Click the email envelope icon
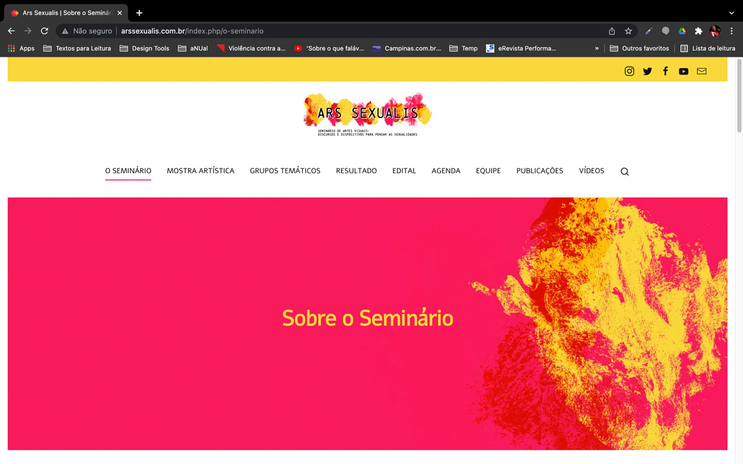Viewport: 743px width, 464px height. (702, 71)
